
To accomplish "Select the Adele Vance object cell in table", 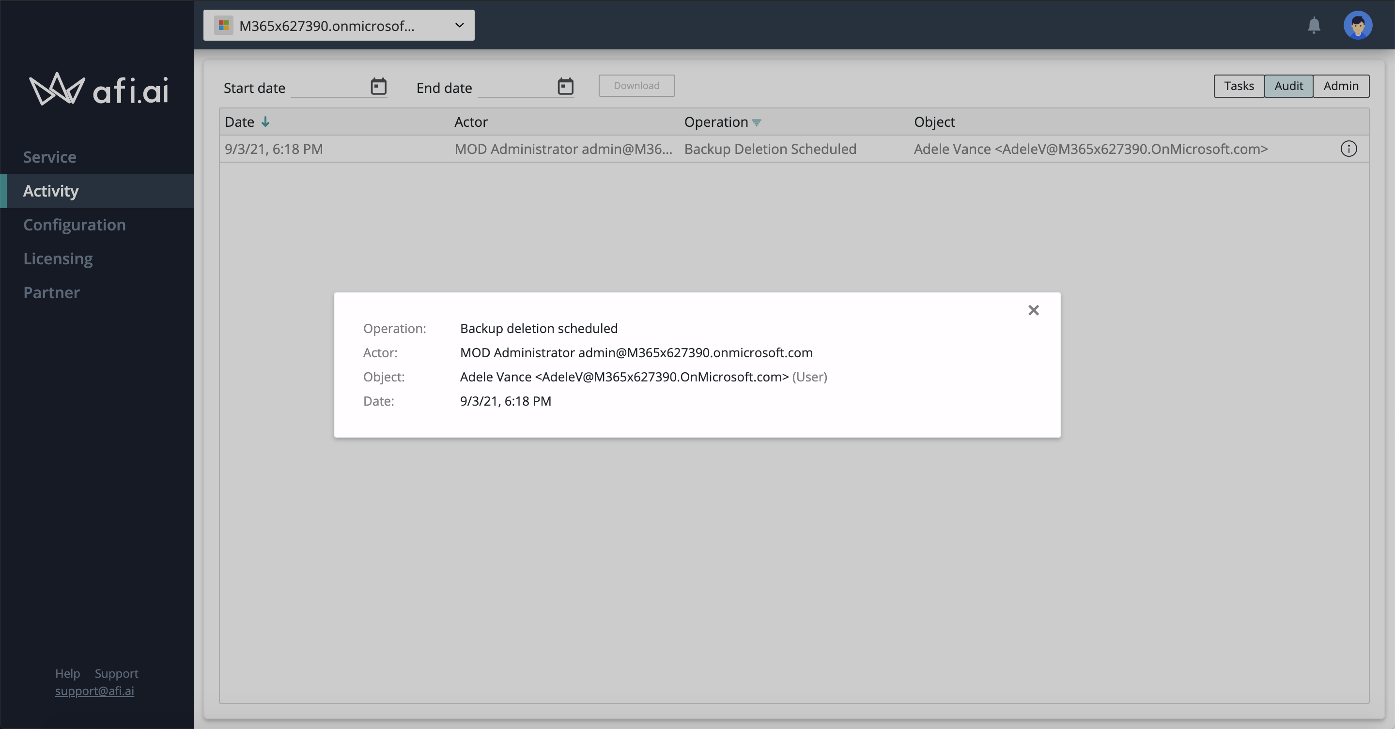I will (x=1091, y=149).
